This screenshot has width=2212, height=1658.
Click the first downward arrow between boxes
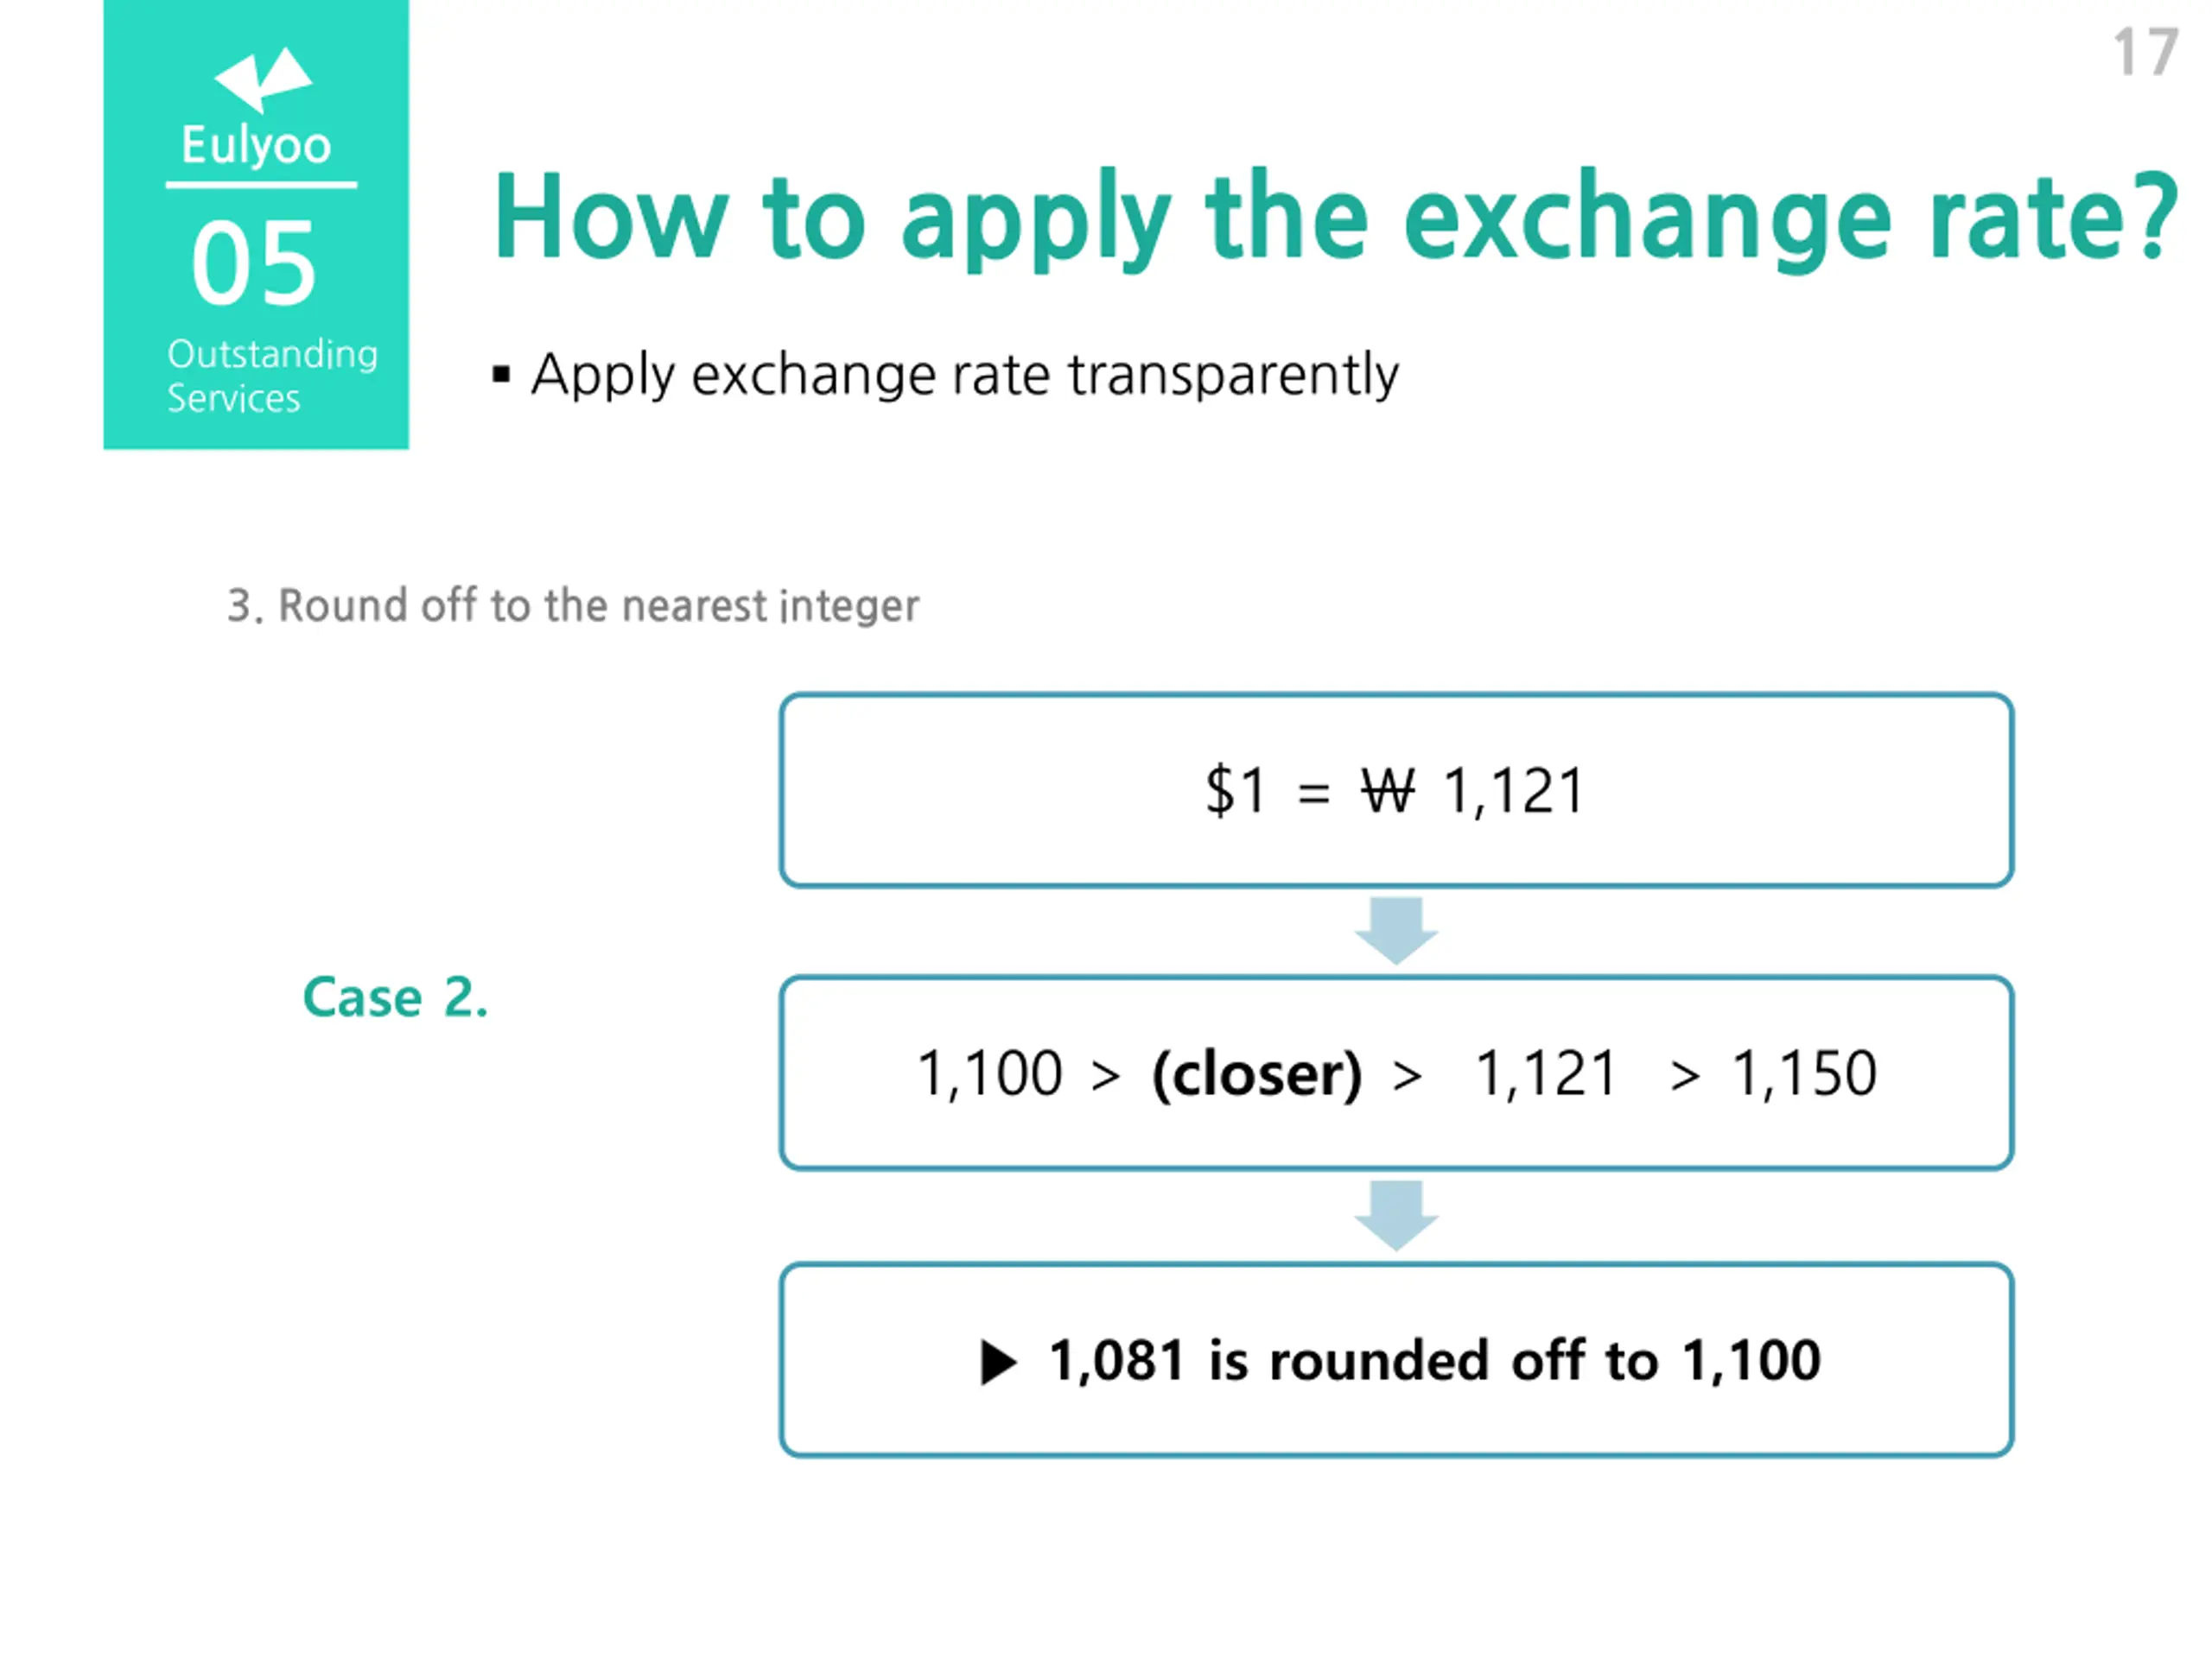[1396, 930]
